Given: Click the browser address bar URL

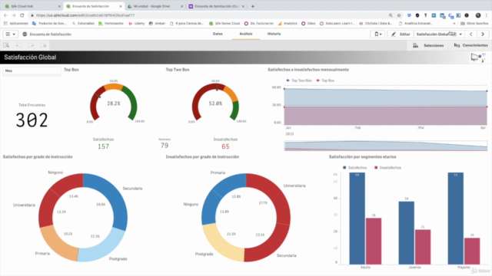Looking at the screenshot, I should [x=85, y=15].
